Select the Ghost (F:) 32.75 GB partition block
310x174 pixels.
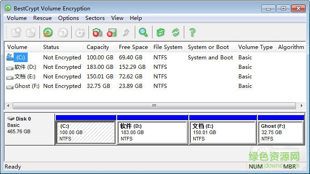coord(281,132)
